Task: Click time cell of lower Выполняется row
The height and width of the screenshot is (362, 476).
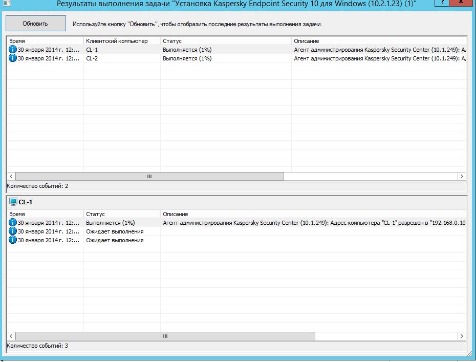Action: 49,223
